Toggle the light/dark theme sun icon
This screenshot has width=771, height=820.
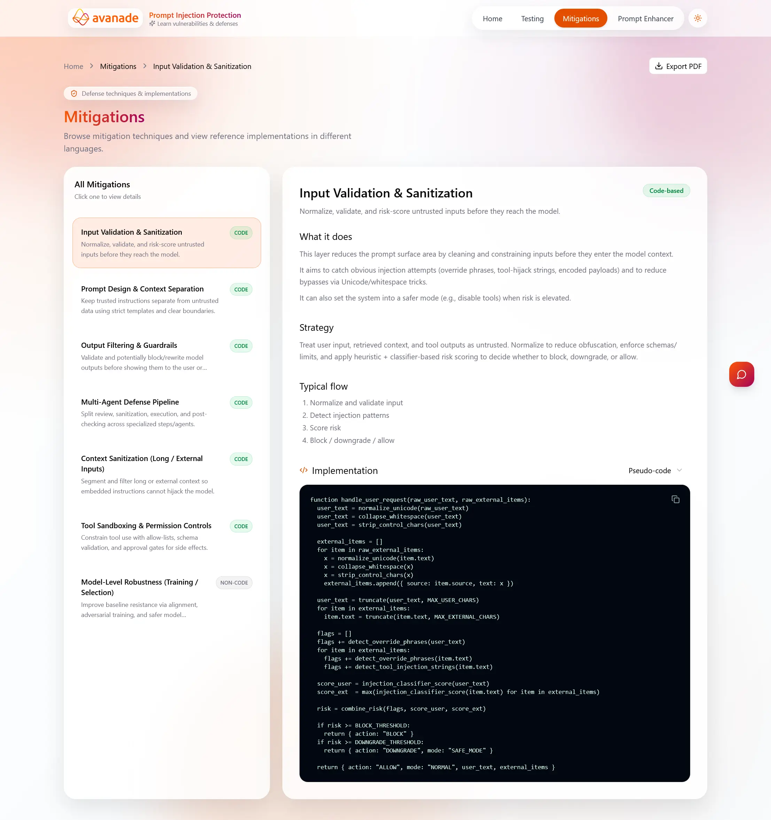[x=698, y=18]
